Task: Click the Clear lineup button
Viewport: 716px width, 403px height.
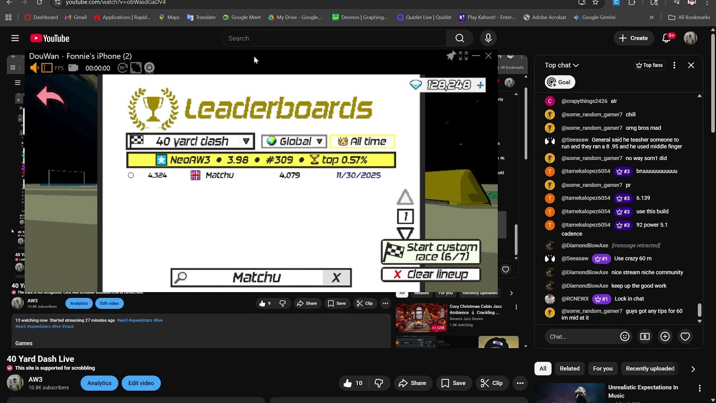Action: [x=431, y=274]
